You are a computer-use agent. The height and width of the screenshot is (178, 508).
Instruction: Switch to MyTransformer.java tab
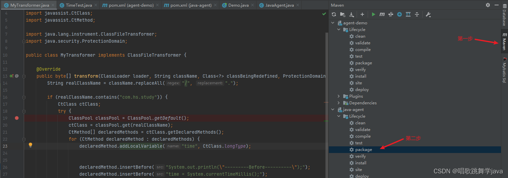pyautogui.click(x=29, y=5)
